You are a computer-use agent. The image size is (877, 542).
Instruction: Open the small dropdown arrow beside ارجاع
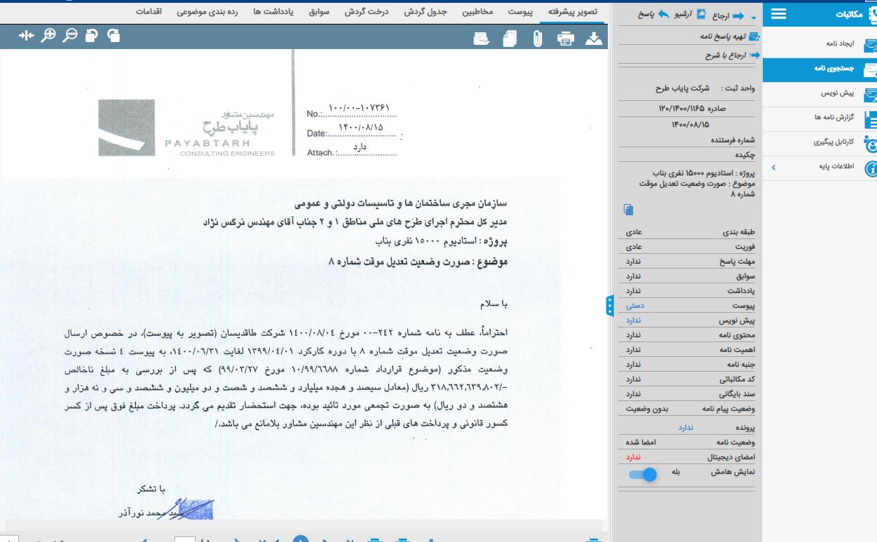click(754, 17)
